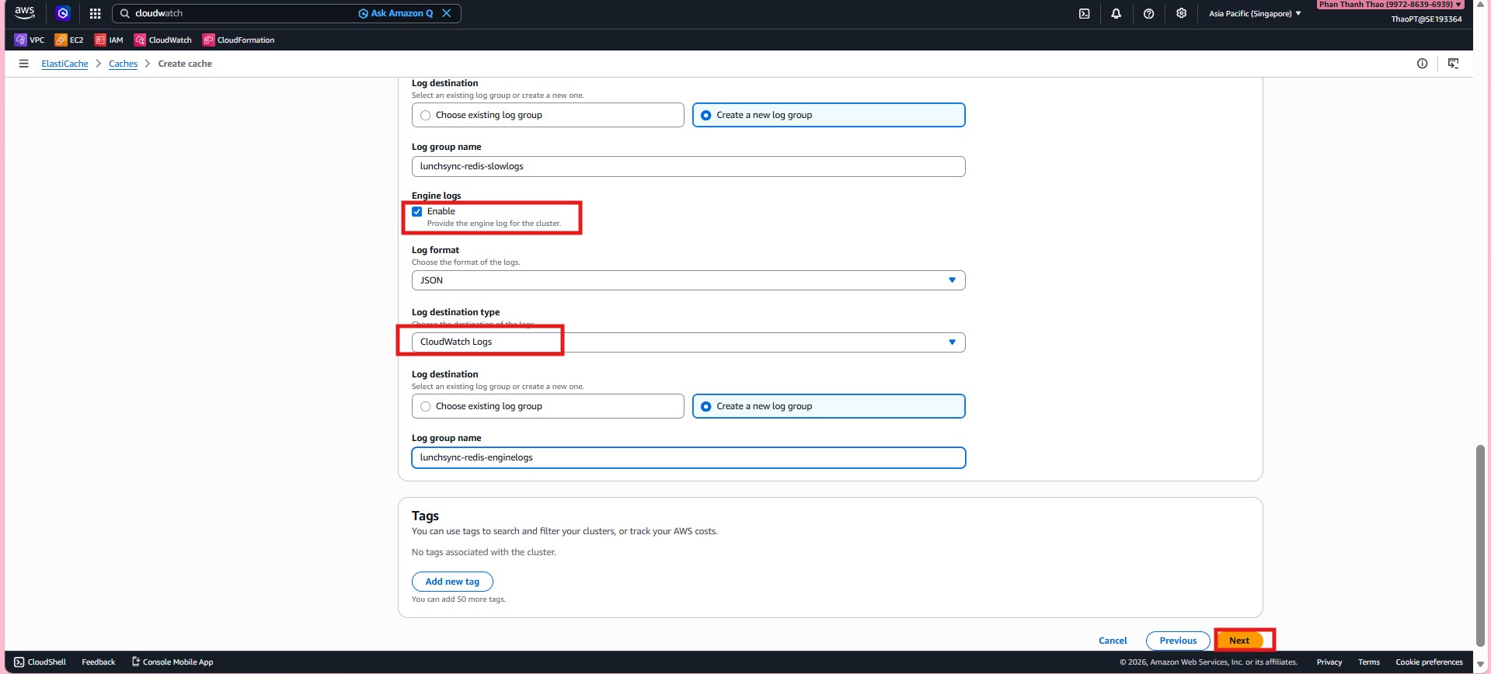Open the account menu for Phan Thanh Thao
1491x674 pixels.
click(x=1390, y=5)
